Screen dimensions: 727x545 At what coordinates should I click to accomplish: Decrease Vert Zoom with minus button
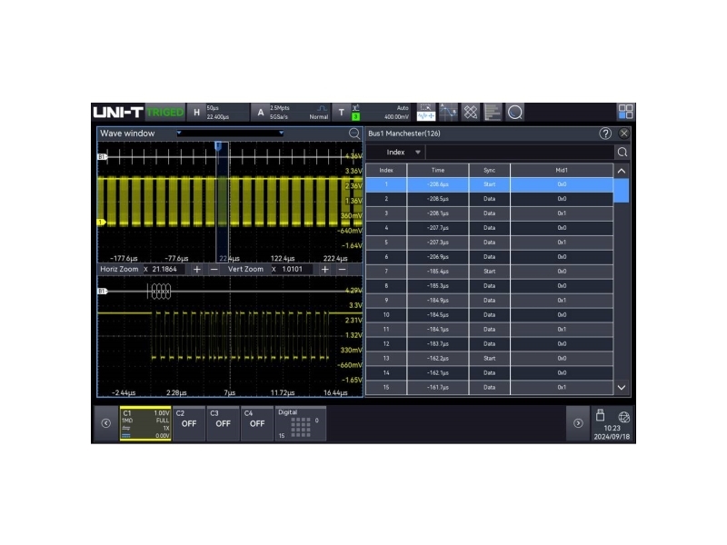coord(343,269)
